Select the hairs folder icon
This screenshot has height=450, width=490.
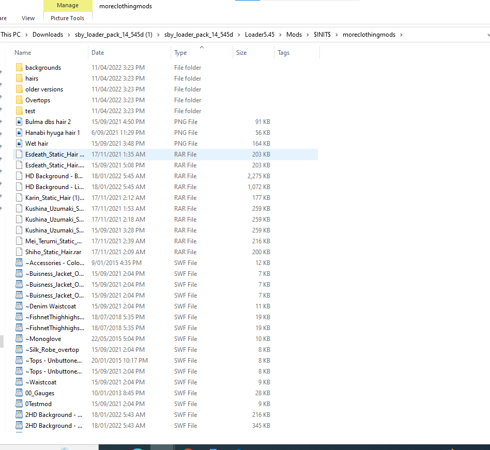[x=19, y=79]
